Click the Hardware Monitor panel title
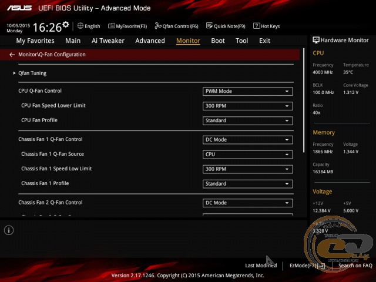The image size is (376, 282). coord(344,41)
